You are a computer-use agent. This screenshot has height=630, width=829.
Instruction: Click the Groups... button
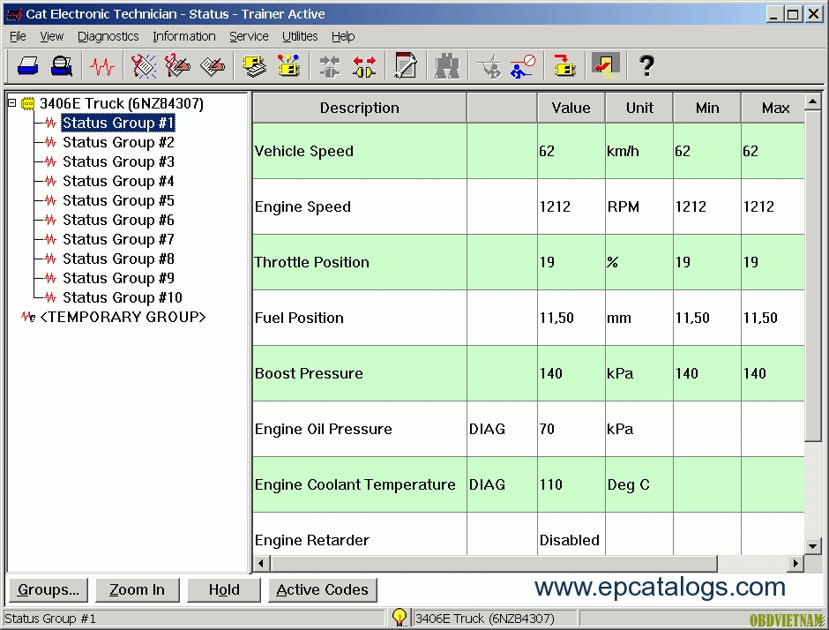49,589
